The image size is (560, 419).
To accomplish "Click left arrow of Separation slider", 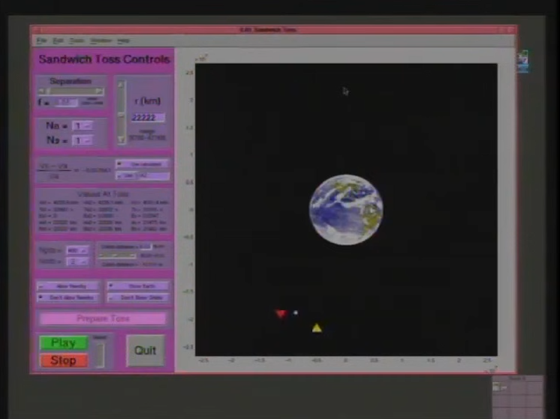I will tap(42, 91).
